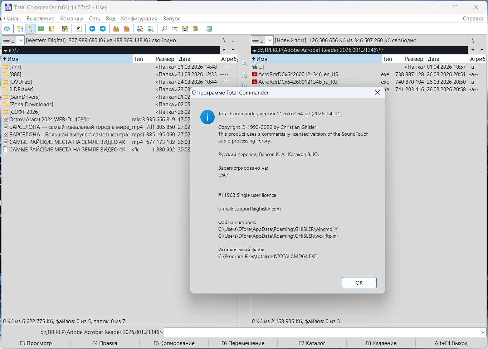Click the Edit pencil icon between panels
Image resolution: width=488 pixels, height=349 pixels.
coord(245,75)
